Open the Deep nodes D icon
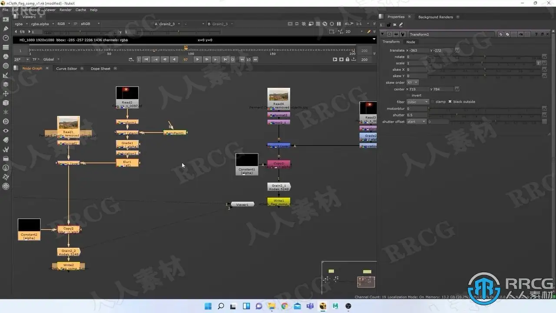Viewport: 556px width, 313px height. [6, 121]
